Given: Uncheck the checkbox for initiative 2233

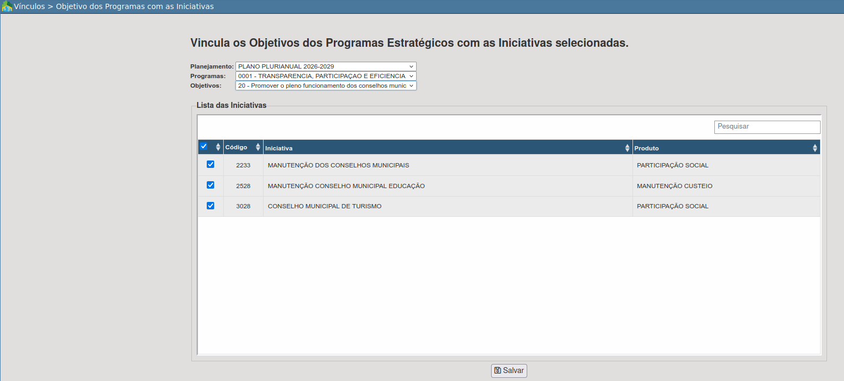Looking at the screenshot, I should pos(210,165).
